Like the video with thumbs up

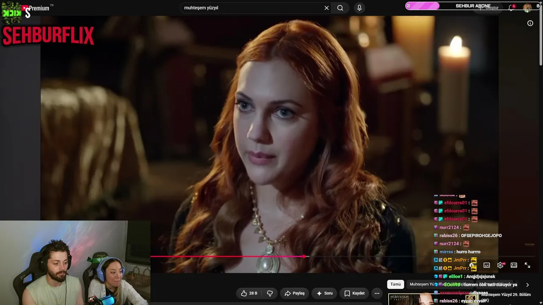coord(249,293)
